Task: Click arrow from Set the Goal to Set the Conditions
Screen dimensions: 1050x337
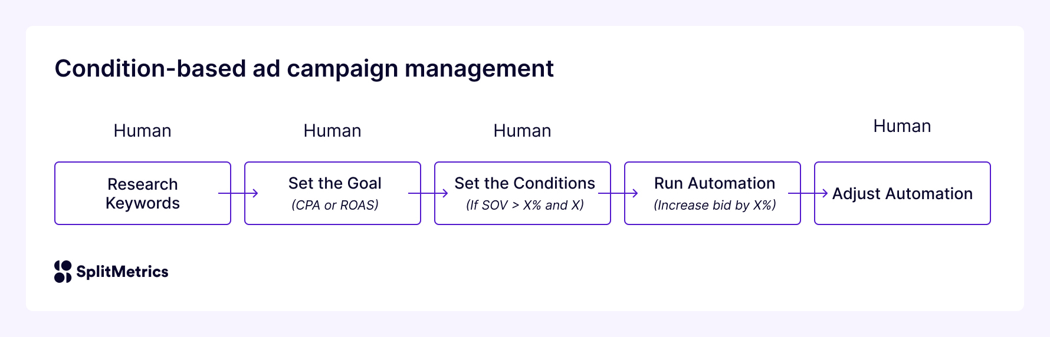Action: (x=428, y=193)
